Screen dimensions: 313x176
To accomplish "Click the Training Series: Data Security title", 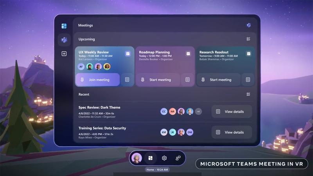I will coord(102,128).
